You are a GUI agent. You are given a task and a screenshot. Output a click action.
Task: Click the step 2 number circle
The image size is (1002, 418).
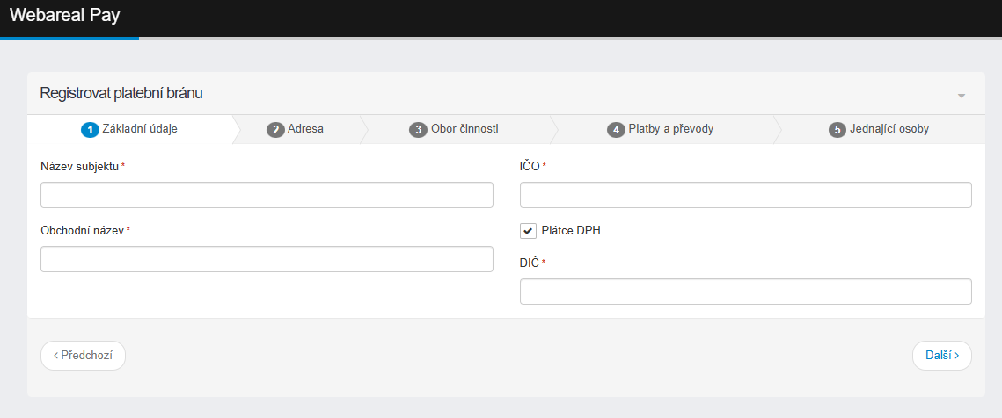[275, 130]
